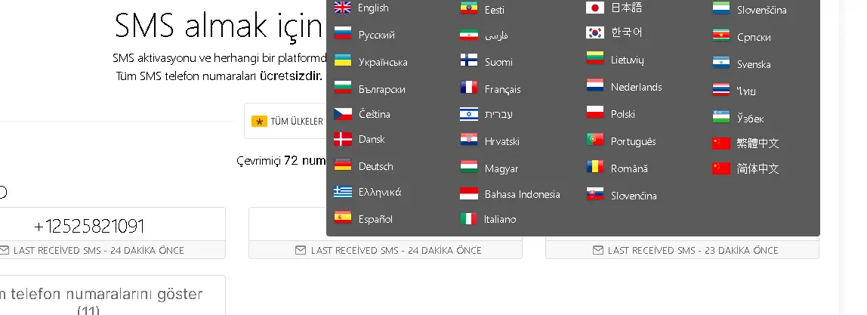
Task: Click the Bulgarian flag icon
Action: 343,88
